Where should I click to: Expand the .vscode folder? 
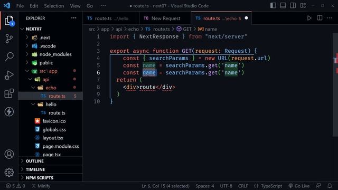pos(51,46)
